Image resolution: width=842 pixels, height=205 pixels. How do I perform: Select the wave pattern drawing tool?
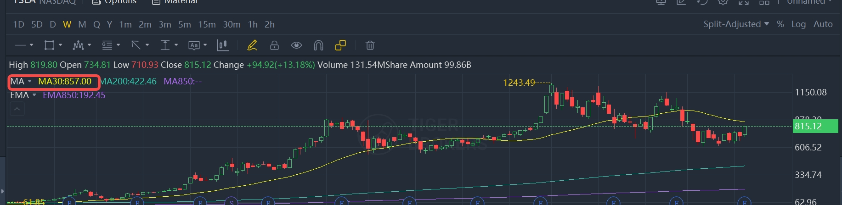(78, 45)
